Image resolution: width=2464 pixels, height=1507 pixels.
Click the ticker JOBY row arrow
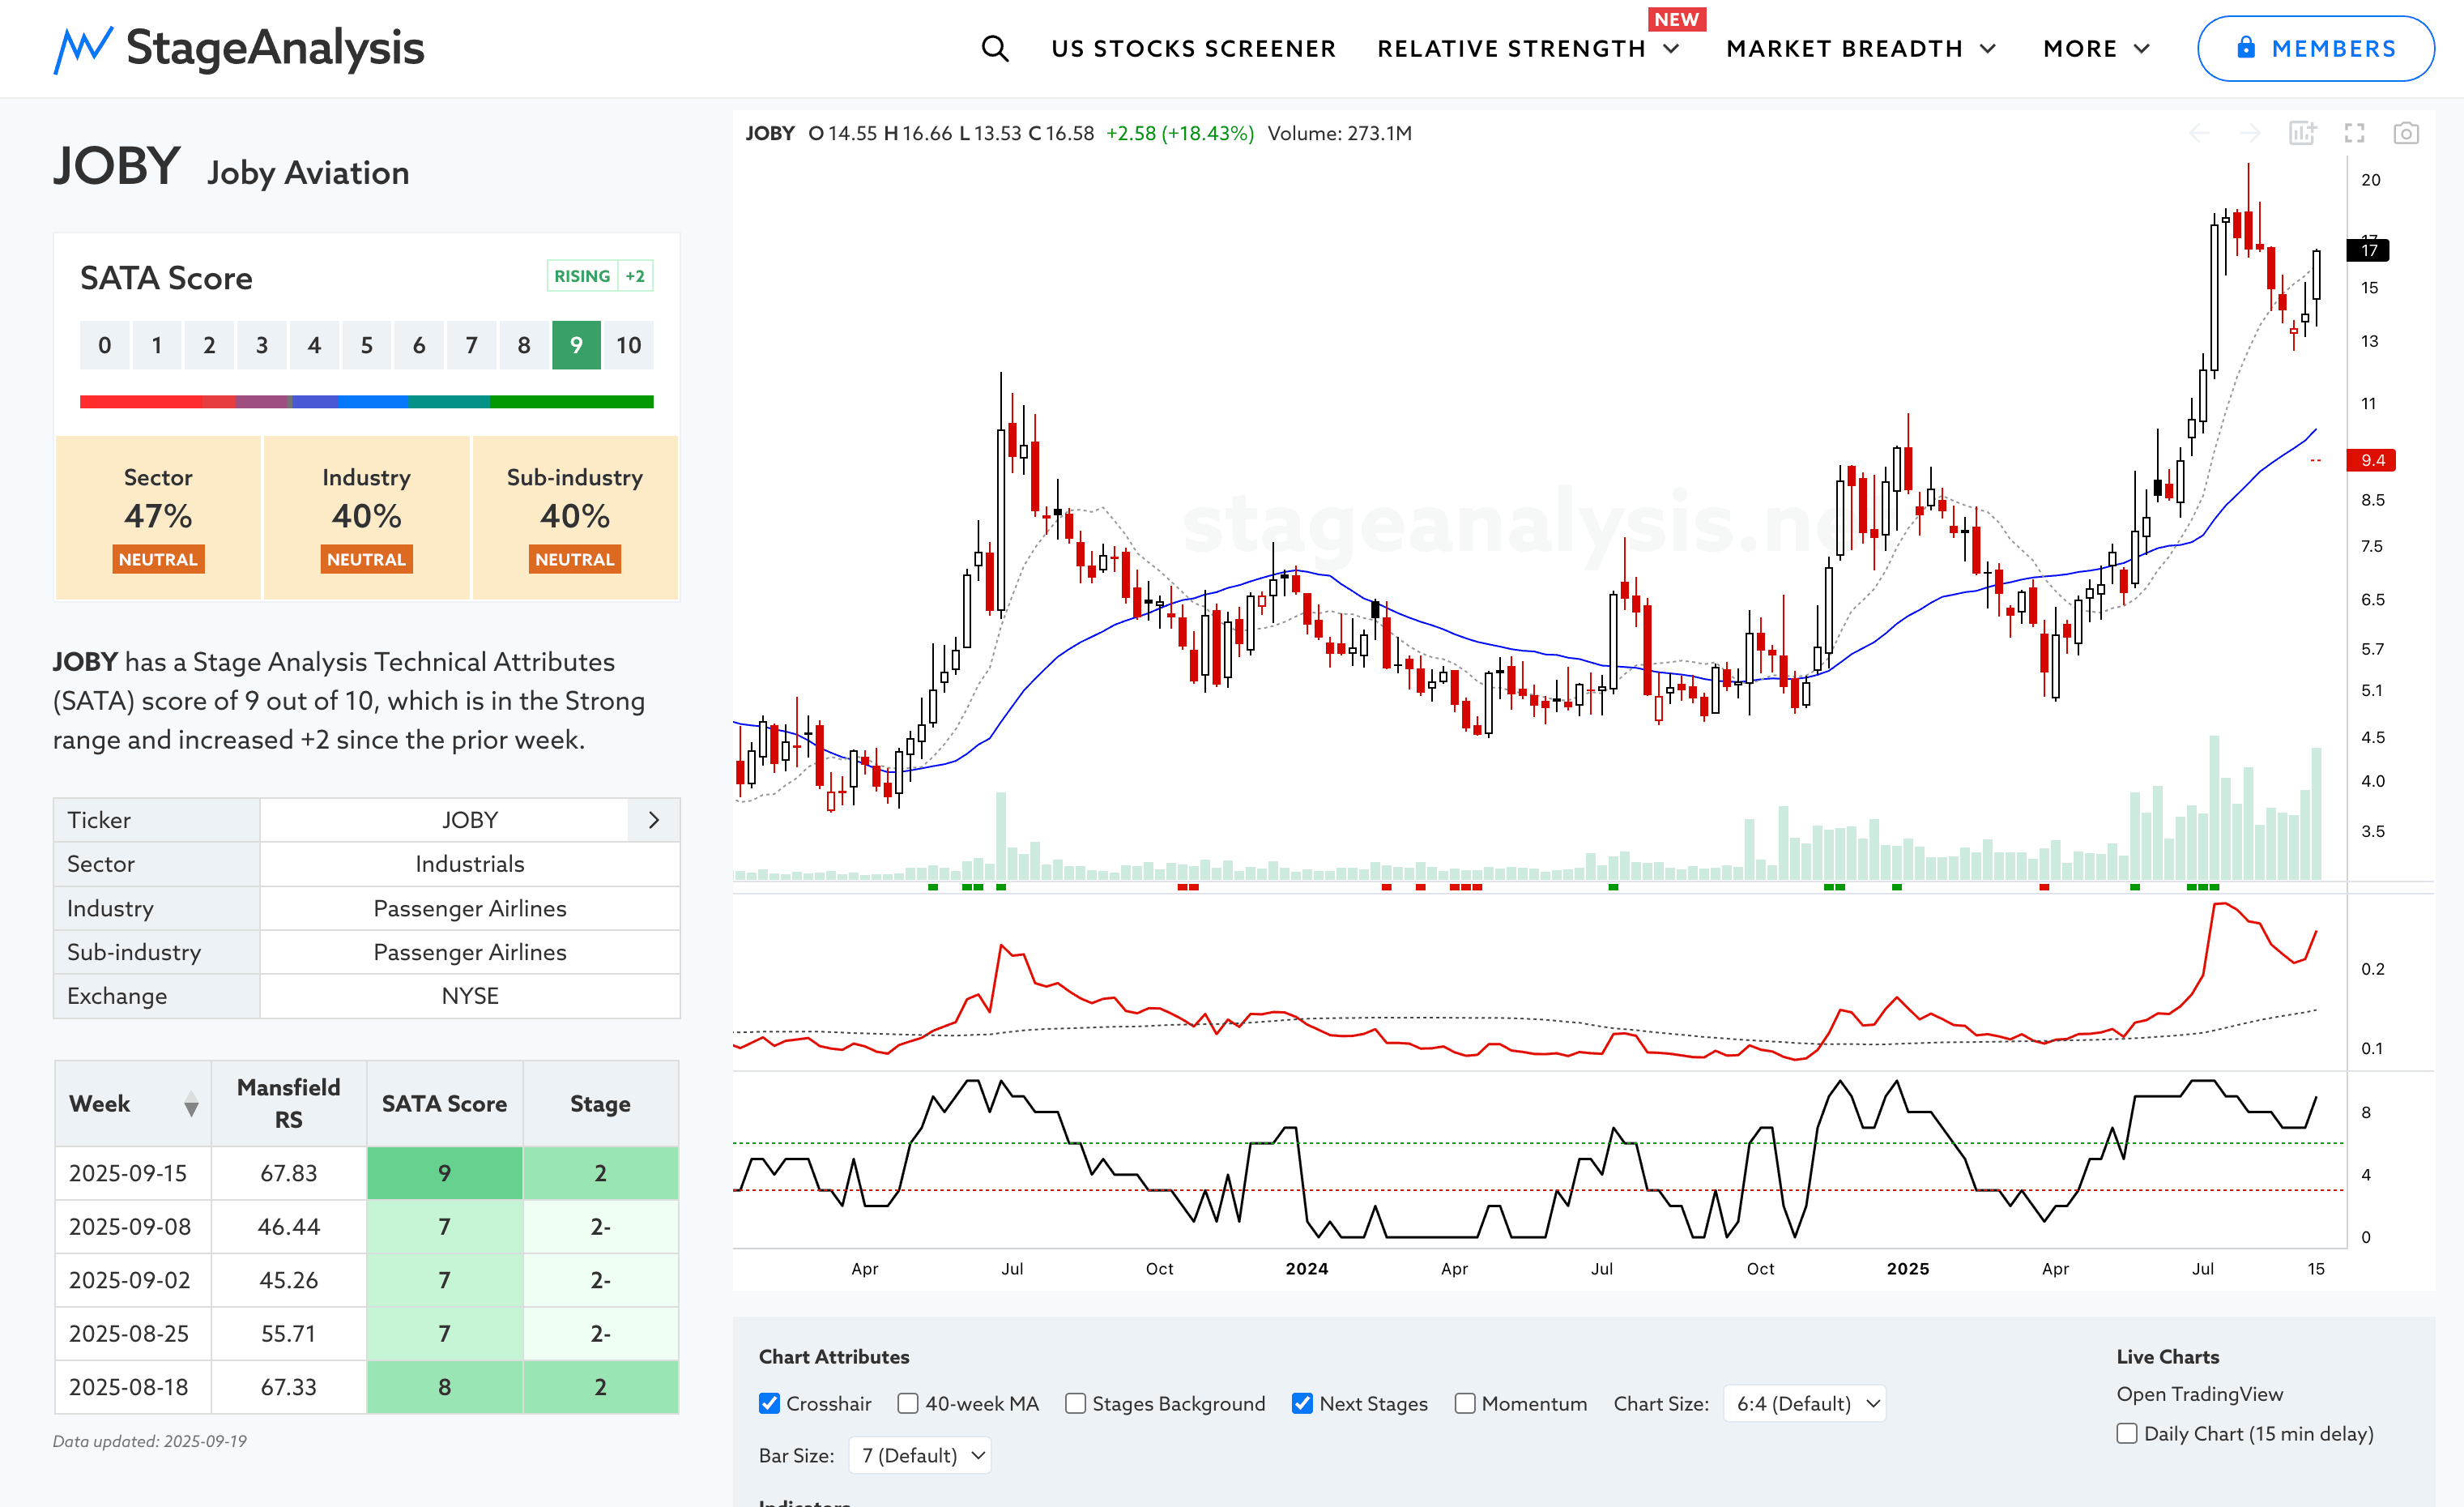click(x=653, y=820)
